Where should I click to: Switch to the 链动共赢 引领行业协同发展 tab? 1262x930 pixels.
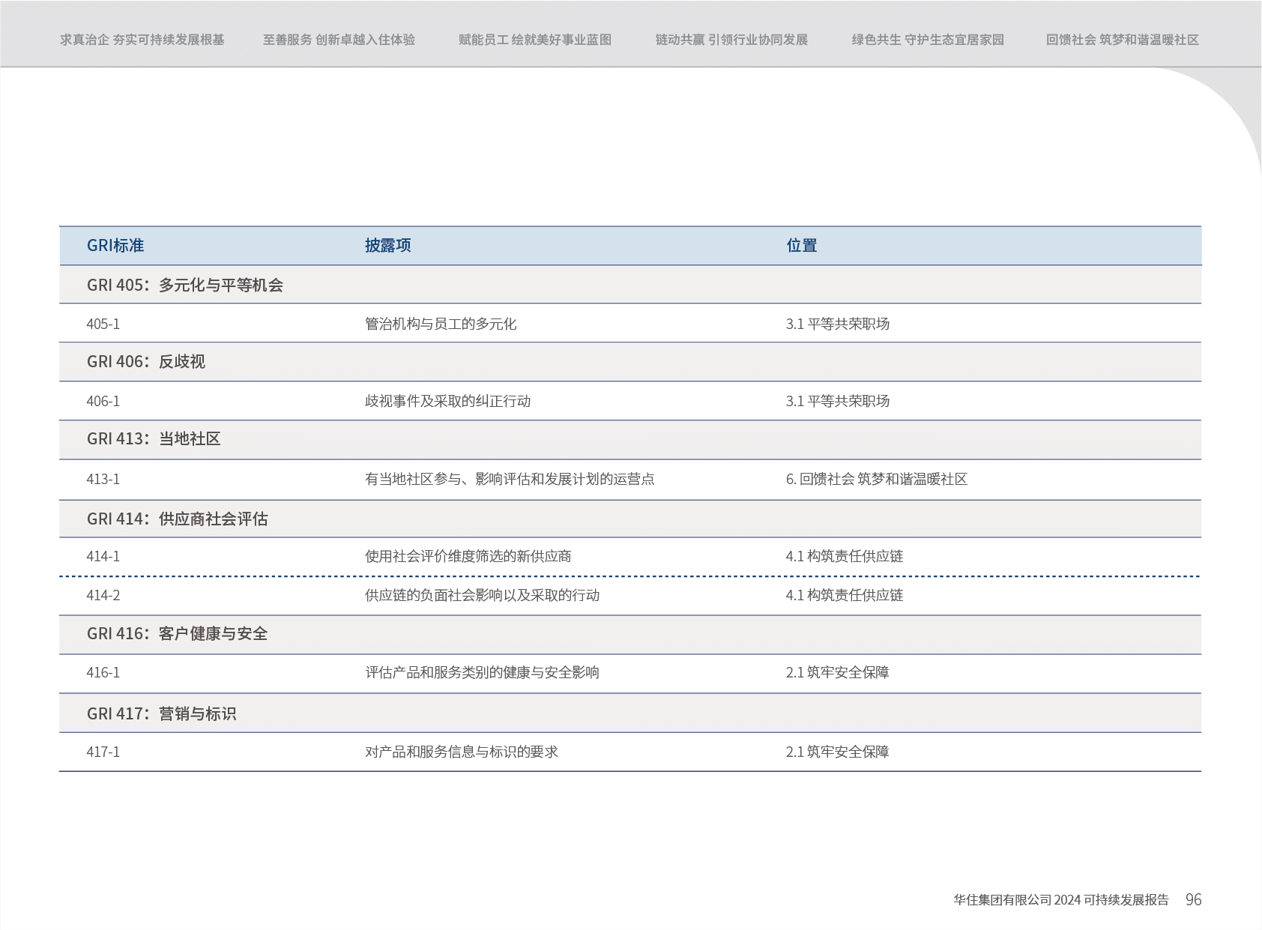731,40
